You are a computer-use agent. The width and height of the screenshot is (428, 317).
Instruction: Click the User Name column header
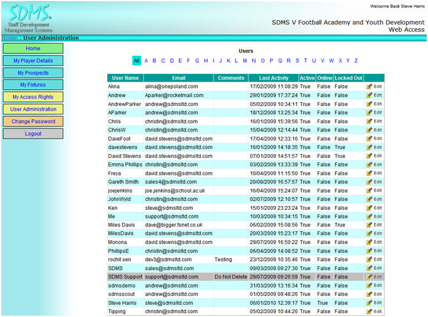click(125, 78)
